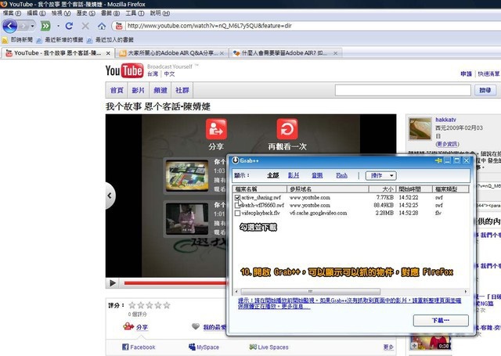Open hakkatv uploader avatar

click(420, 128)
